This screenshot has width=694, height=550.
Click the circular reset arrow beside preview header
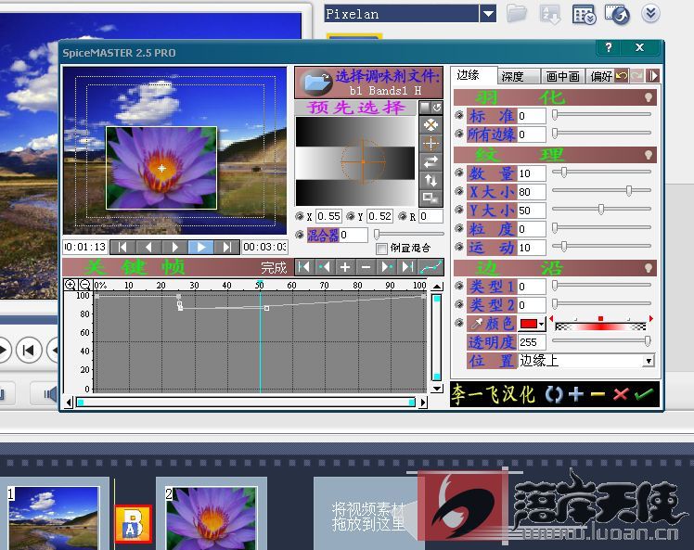[x=436, y=107]
